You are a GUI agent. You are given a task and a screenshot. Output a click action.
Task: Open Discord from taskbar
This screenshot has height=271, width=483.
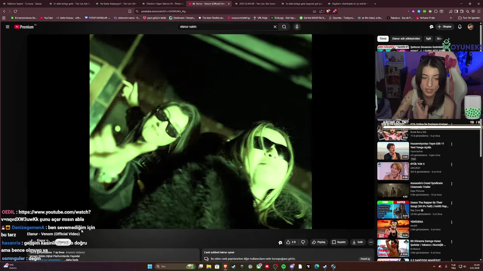point(292,266)
